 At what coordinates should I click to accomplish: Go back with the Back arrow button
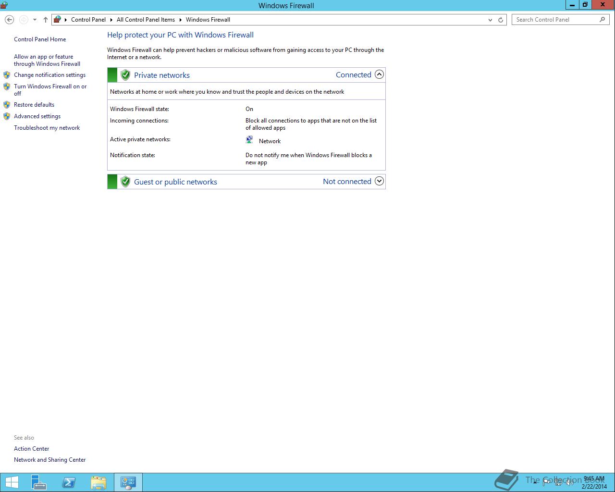click(9, 20)
